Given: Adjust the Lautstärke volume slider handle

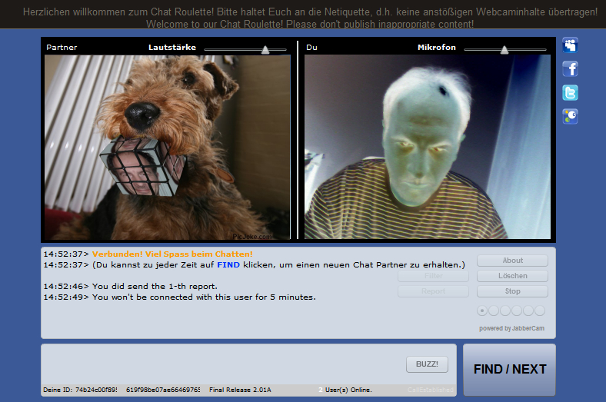Looking at the screenshot, I should pyautogui.click(x=265, y=50).
